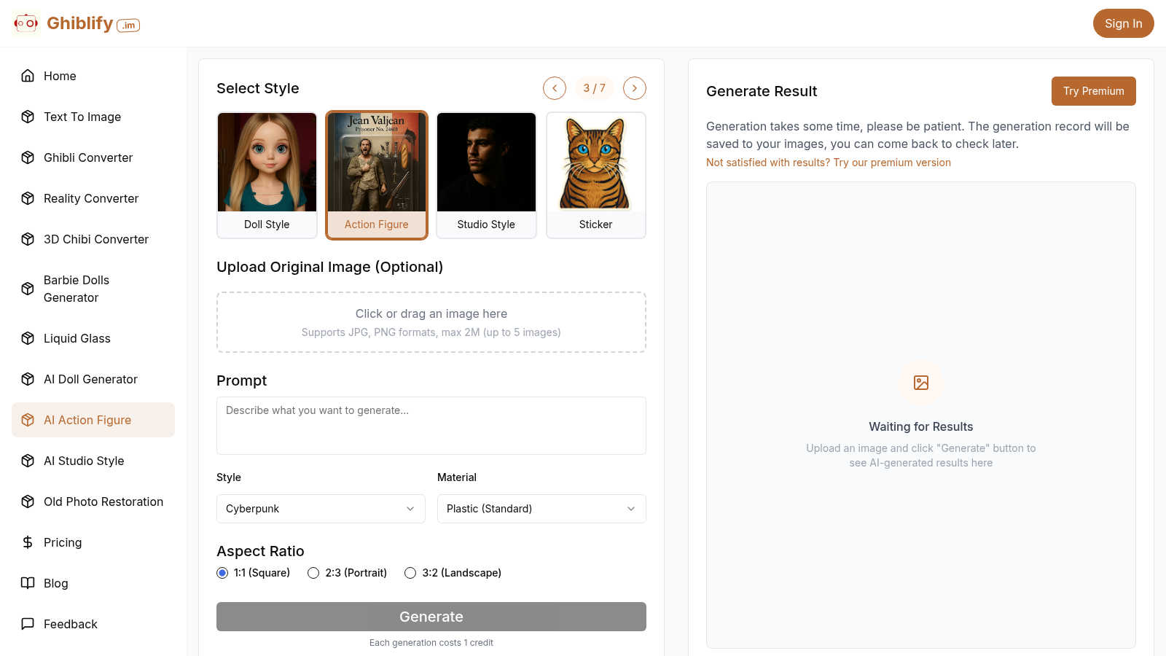Open the Feedback page
1166x656 pixels.
point(93,624)
